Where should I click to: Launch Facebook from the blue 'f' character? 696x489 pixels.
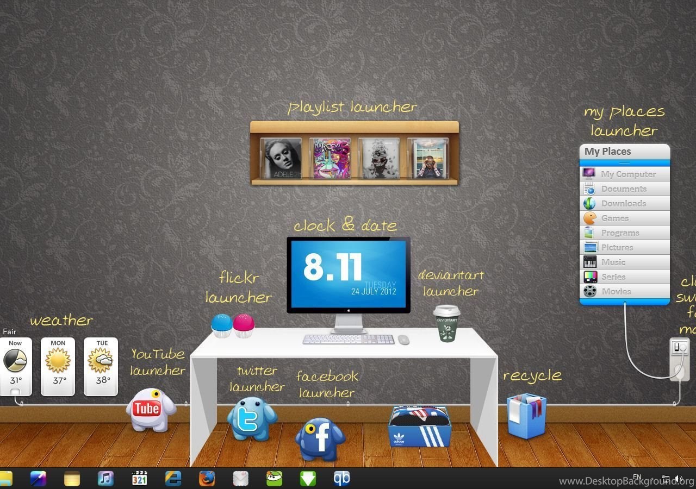[x=320, y=438]
